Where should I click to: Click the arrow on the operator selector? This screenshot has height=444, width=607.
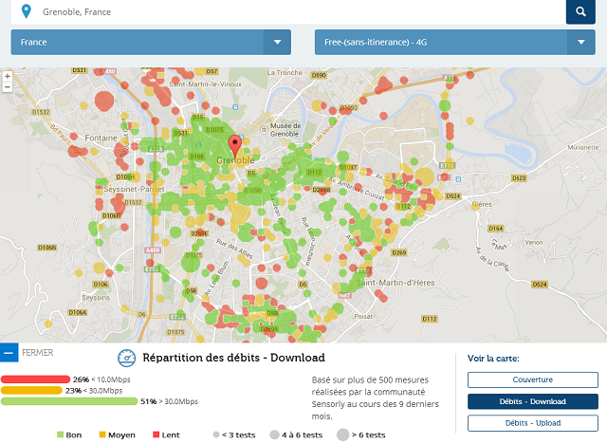(581, 42)
